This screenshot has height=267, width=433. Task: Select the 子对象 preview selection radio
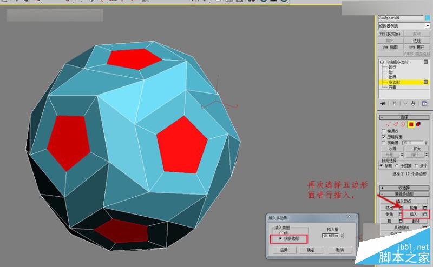(397, 166)
